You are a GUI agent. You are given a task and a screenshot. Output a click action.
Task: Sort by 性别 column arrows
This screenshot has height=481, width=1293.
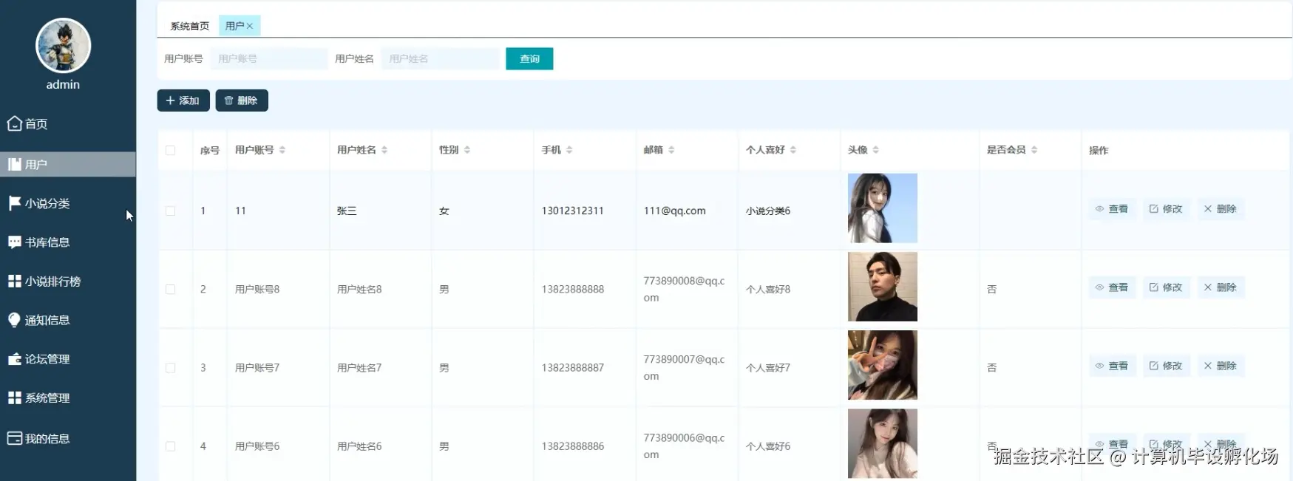[x=467, y=150]
